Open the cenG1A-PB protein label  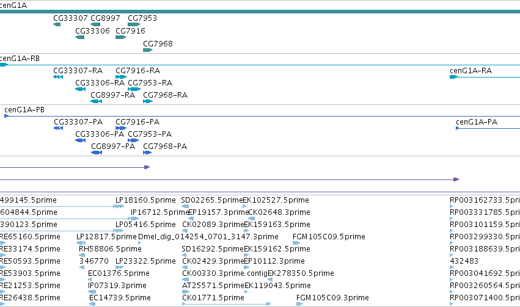click(24, 110)
